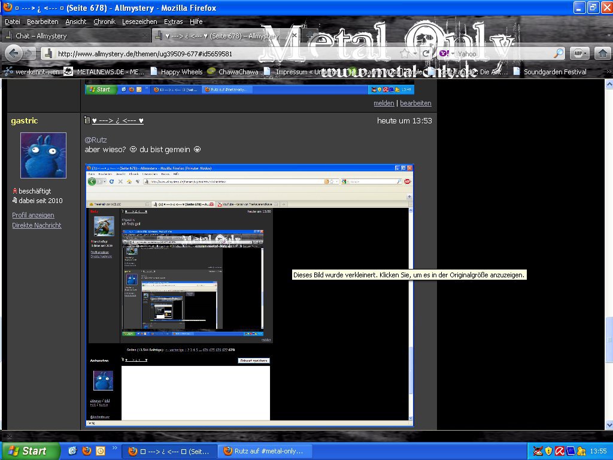
Task: Click the rightmost yellow users tray icon
Action: coord(581,451)
